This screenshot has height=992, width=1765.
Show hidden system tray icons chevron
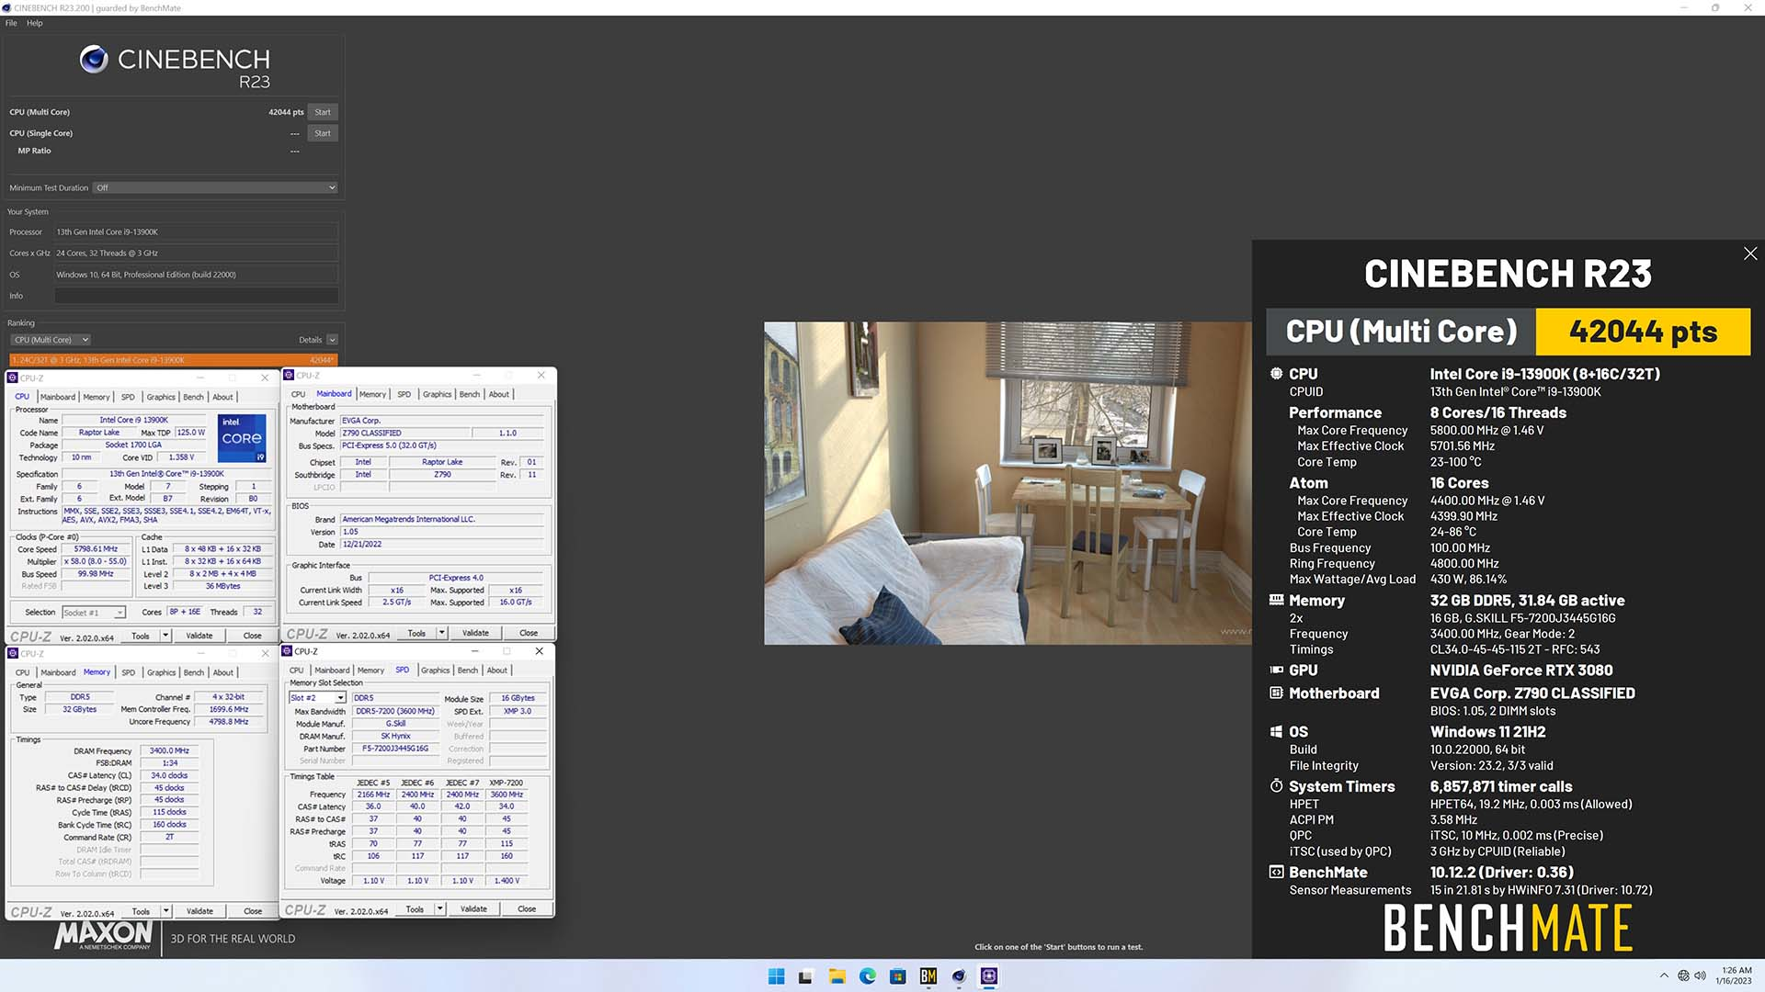pyautogui.click(x=1664, y=975)
